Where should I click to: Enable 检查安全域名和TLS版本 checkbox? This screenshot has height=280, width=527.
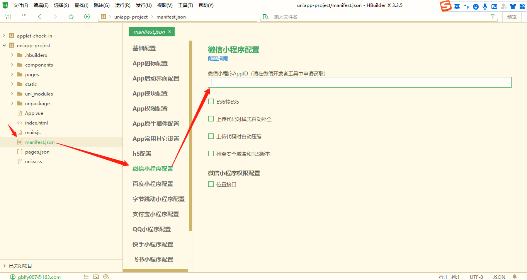coord(211,154)
